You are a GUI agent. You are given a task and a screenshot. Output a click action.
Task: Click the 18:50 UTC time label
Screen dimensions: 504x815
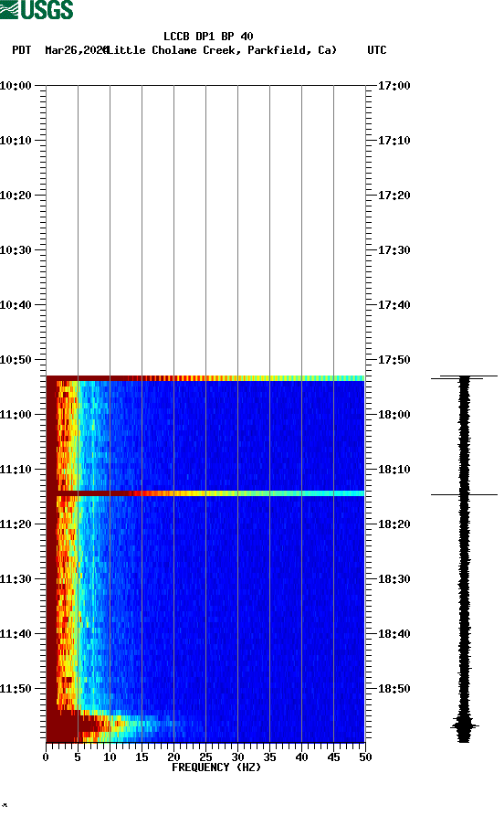[x=394, y=689]
